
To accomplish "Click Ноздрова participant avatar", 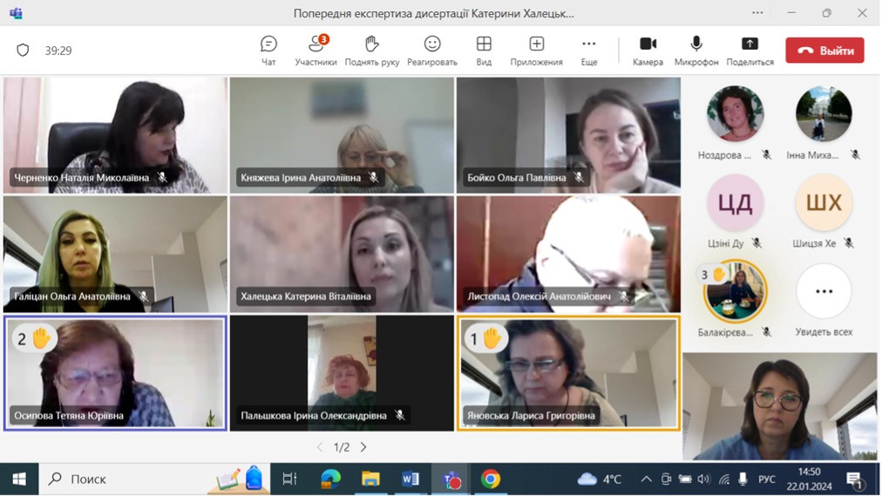I will [735, 113].
